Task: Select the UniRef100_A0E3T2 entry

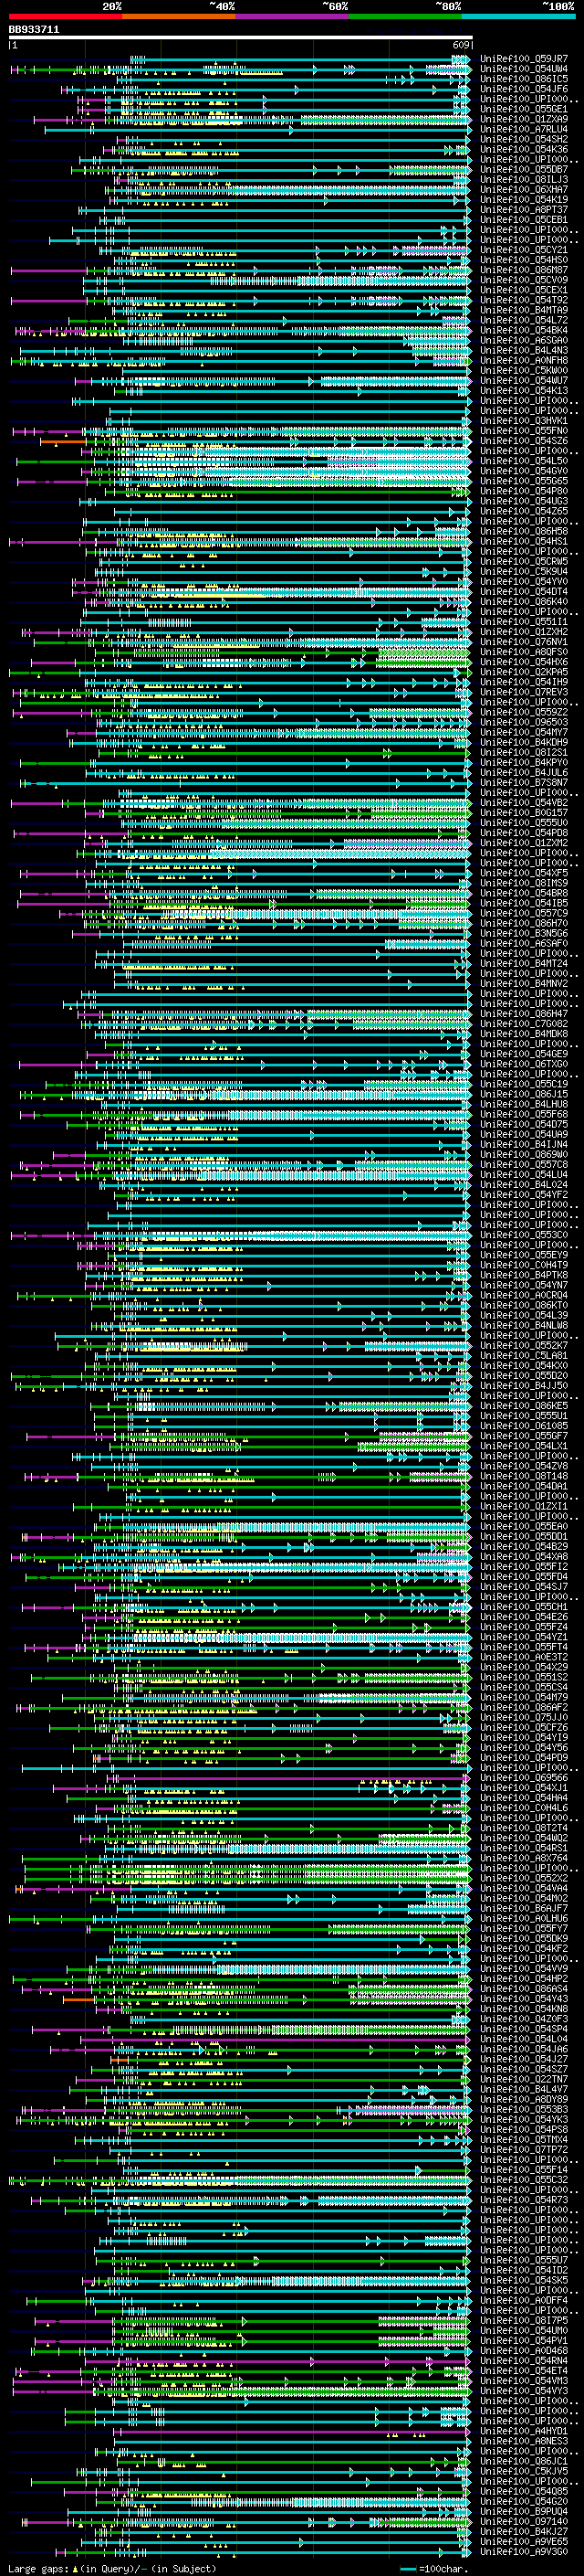Action: tap(524, 1657)
